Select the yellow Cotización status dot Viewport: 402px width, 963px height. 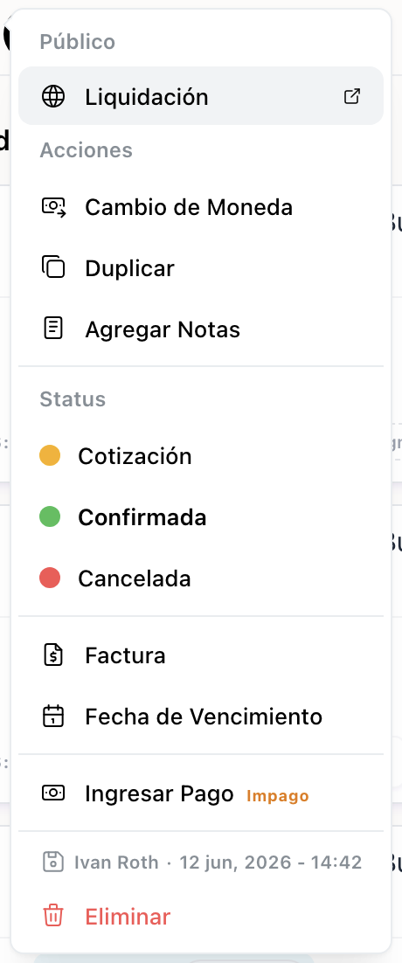tap(50, 455)
